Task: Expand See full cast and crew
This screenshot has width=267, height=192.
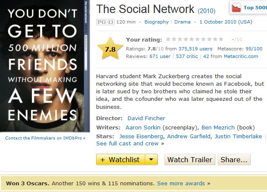Action: point(128,143)
